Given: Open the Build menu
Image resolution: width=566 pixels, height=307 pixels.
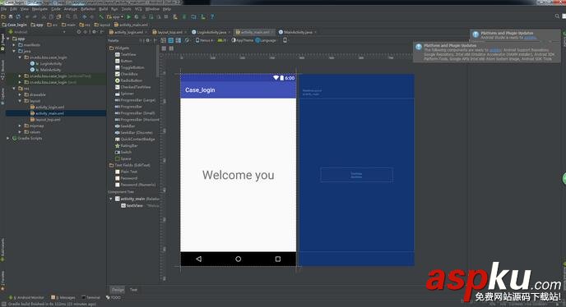Looking at the screenshot, I should tap(104, 9).
